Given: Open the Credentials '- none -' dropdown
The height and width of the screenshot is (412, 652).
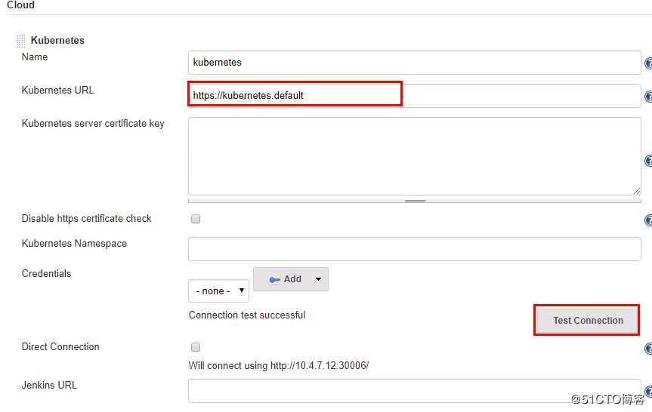Looking at the screenshot, I should pos(218,291).
